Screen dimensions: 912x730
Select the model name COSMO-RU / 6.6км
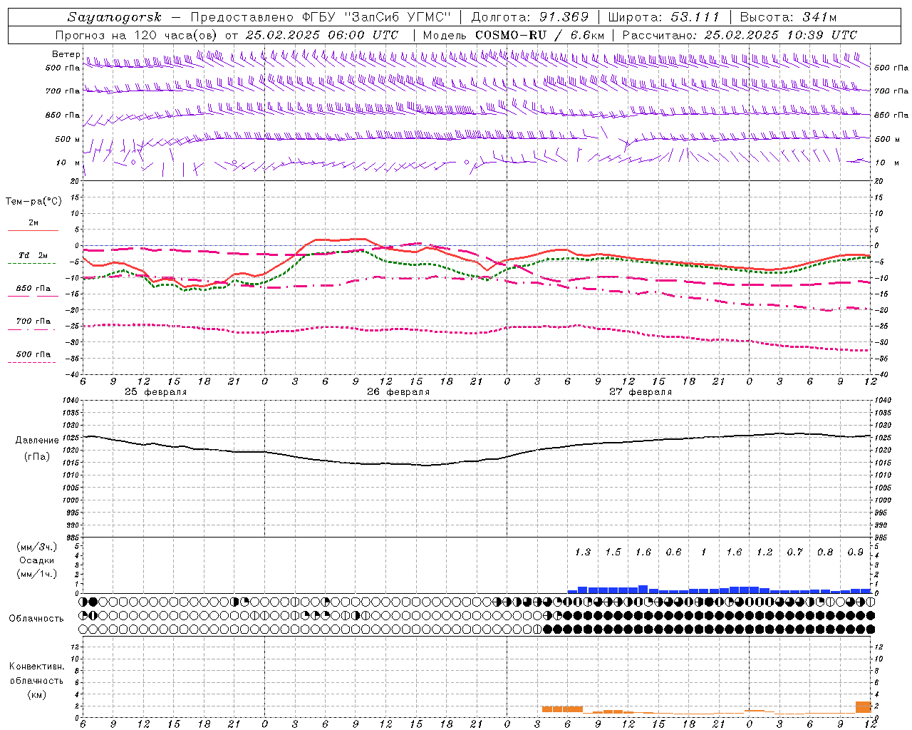tap(540, 35)
